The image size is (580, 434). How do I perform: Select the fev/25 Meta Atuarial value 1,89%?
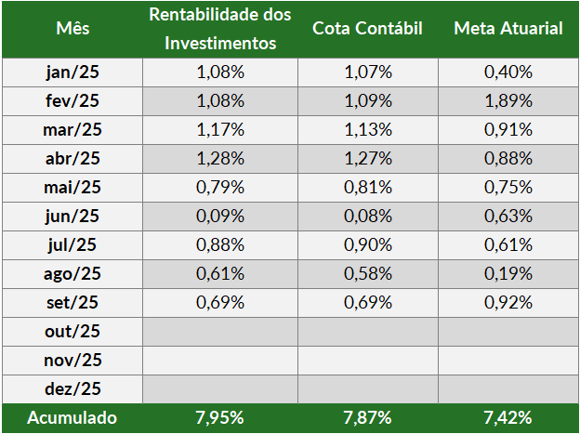(507, 100)
